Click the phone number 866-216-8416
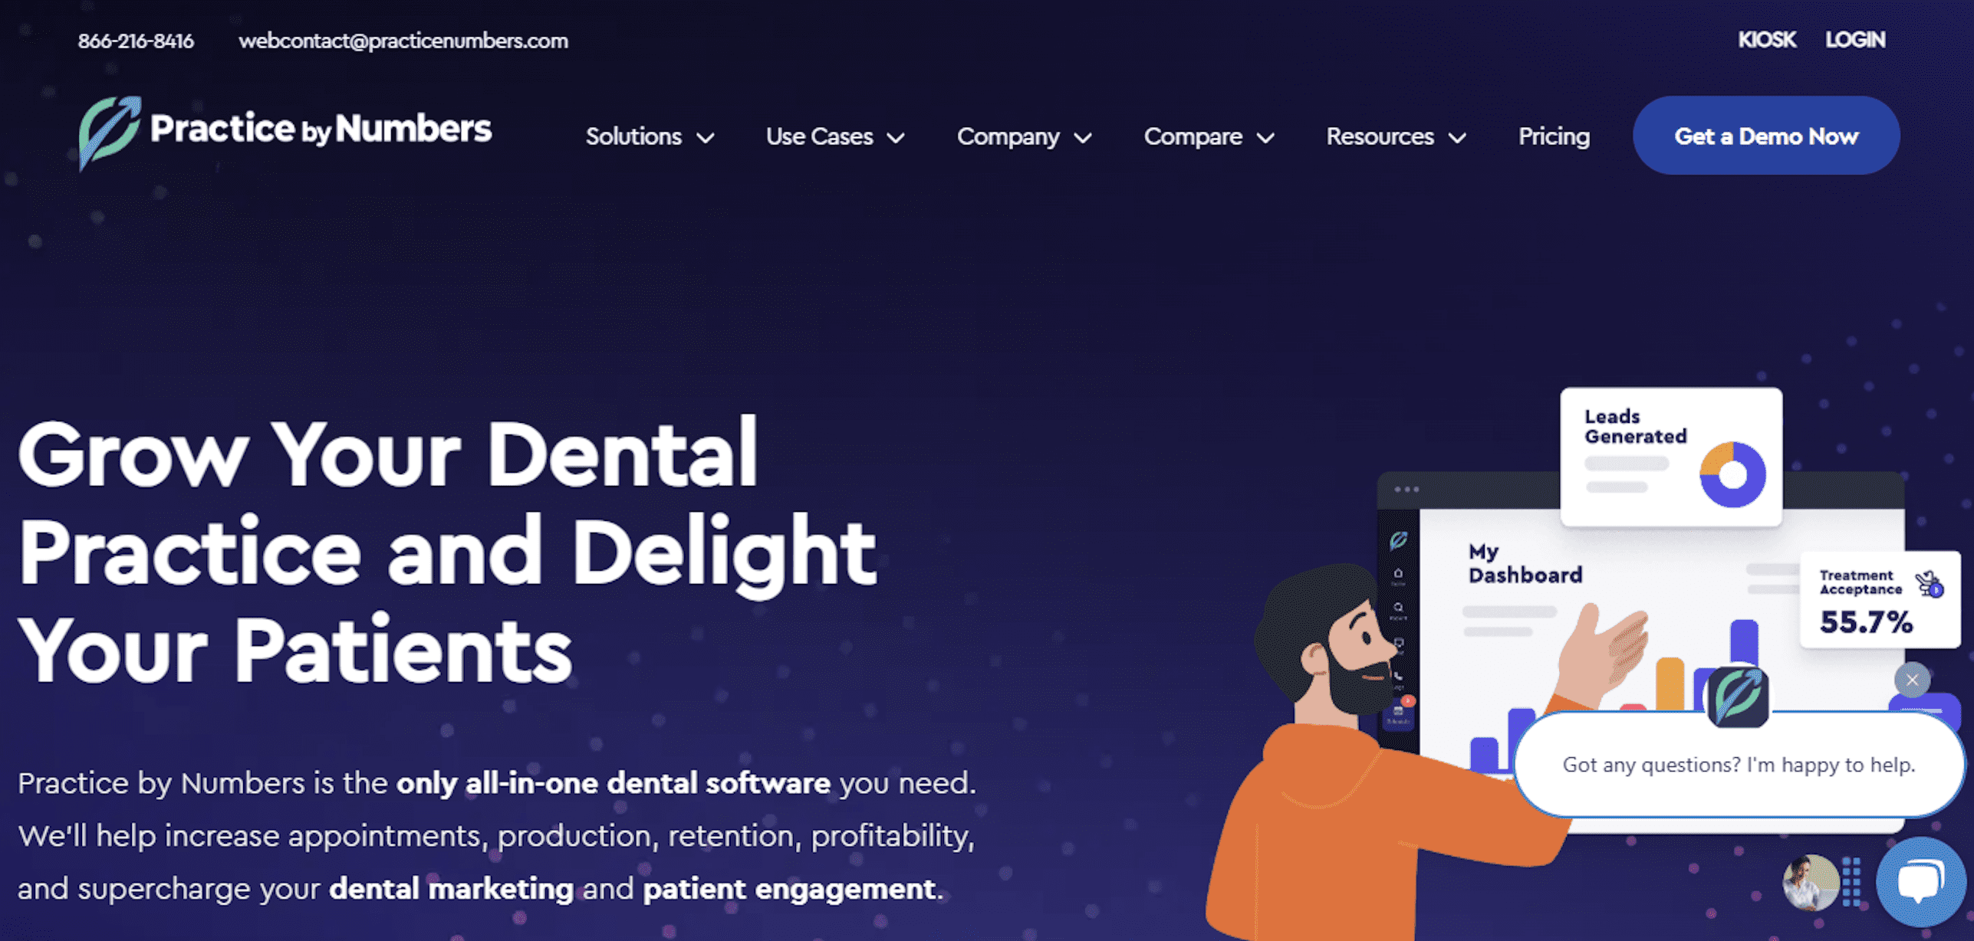This screenshot has width=1974, height=941. [136, 41]
